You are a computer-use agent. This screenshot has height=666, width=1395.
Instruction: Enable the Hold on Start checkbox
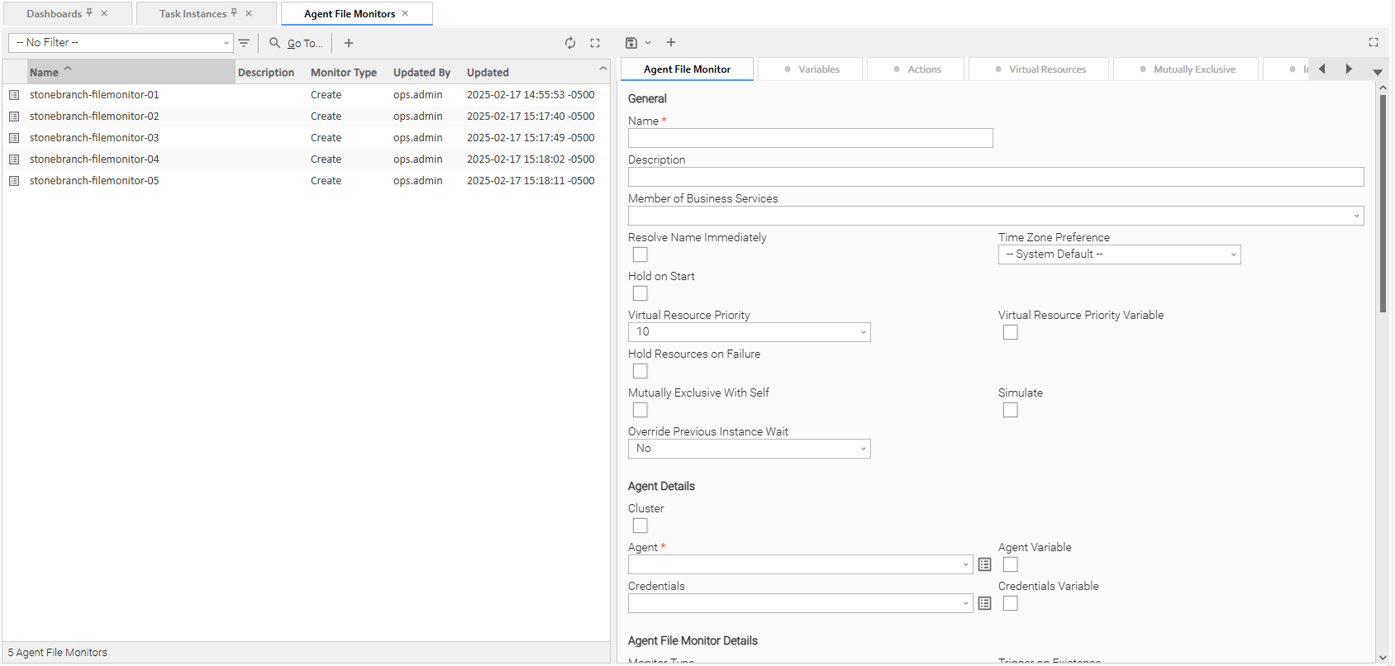coord(640,293)
